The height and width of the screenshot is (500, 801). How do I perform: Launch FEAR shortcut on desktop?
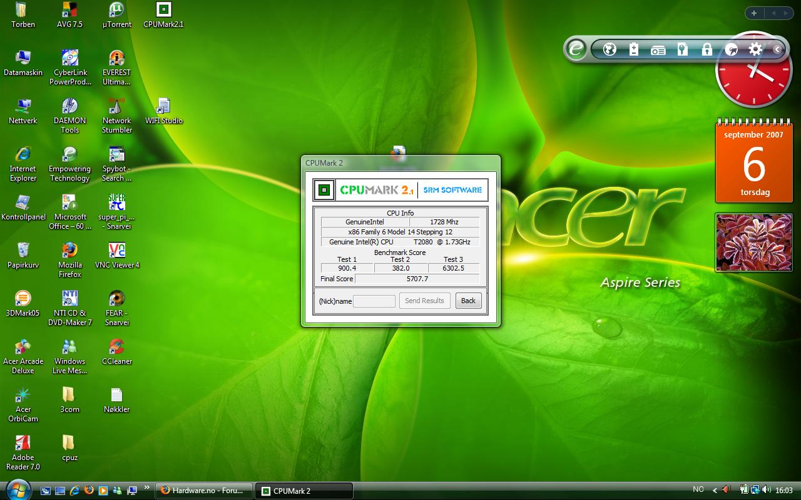tap(116, 308)
